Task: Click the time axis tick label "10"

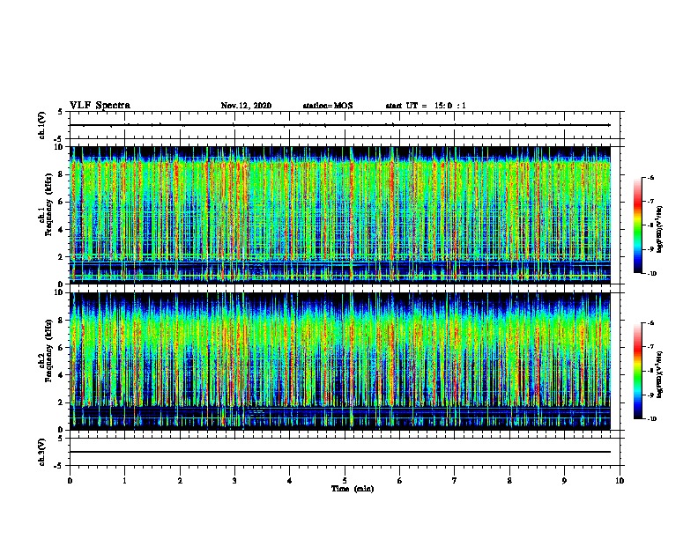Action: click(x=620, y=481)
